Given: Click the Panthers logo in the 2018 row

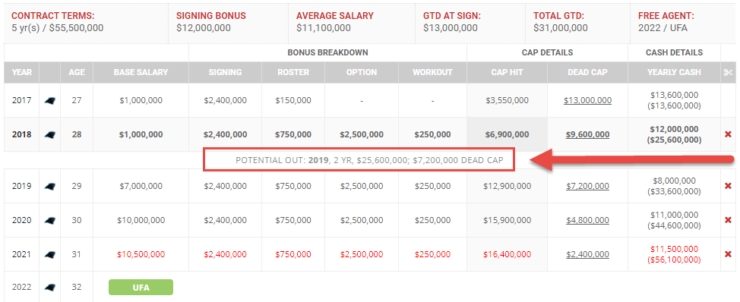Looking at the screenshot, I should pos(49,135).
